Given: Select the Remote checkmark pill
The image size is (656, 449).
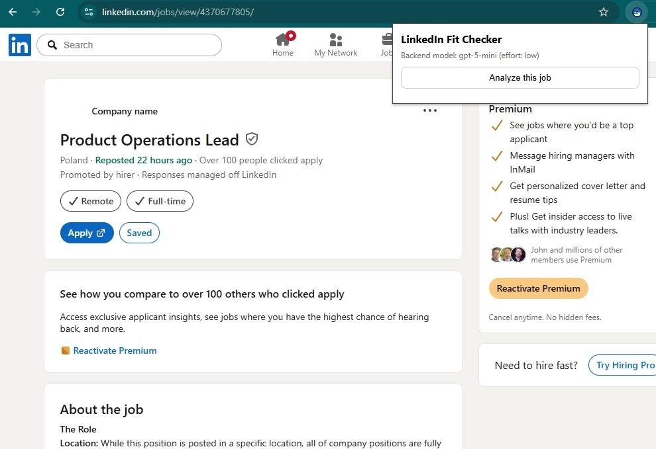Looking at the screenshot, I should (91, 201).
